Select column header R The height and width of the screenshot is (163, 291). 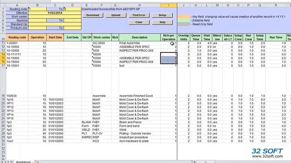(x=276, y=5)
